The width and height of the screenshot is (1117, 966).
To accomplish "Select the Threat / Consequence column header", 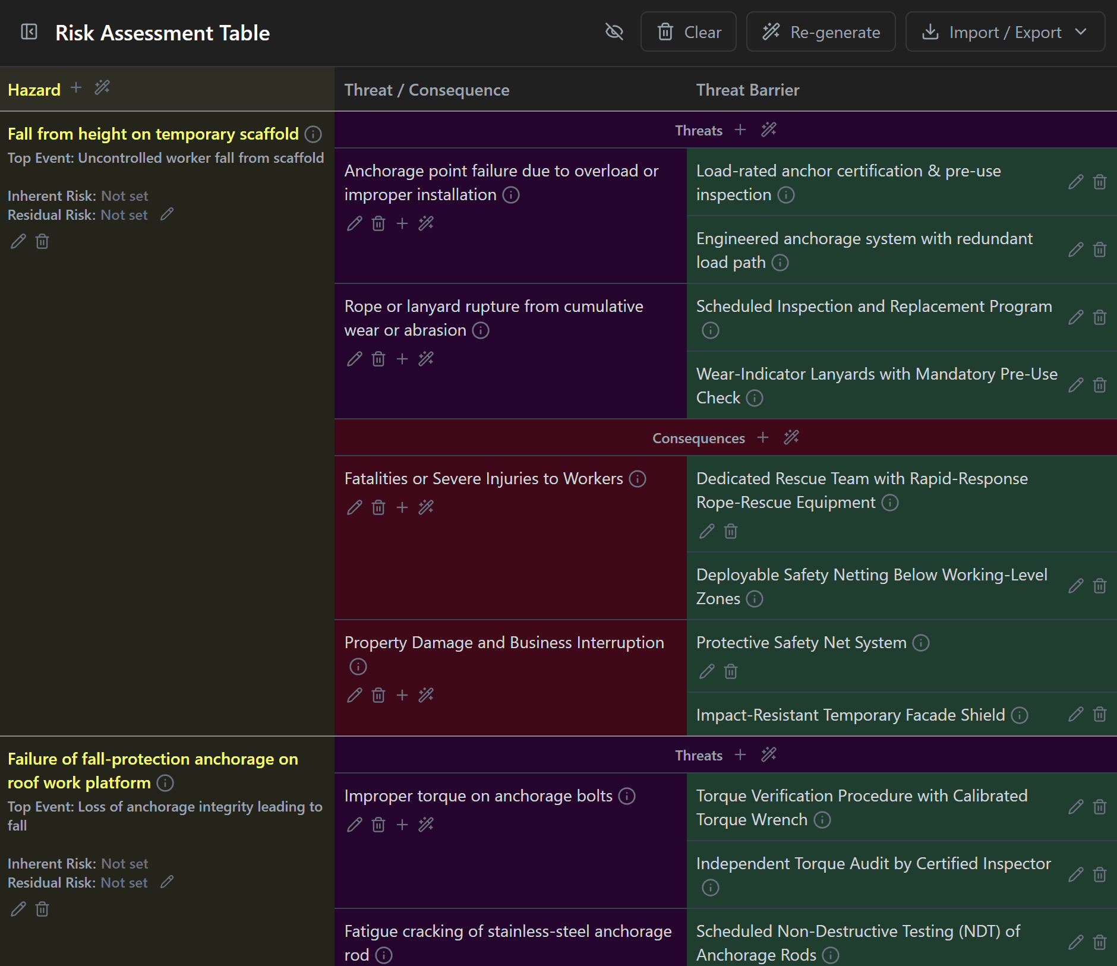I will 427,90.
